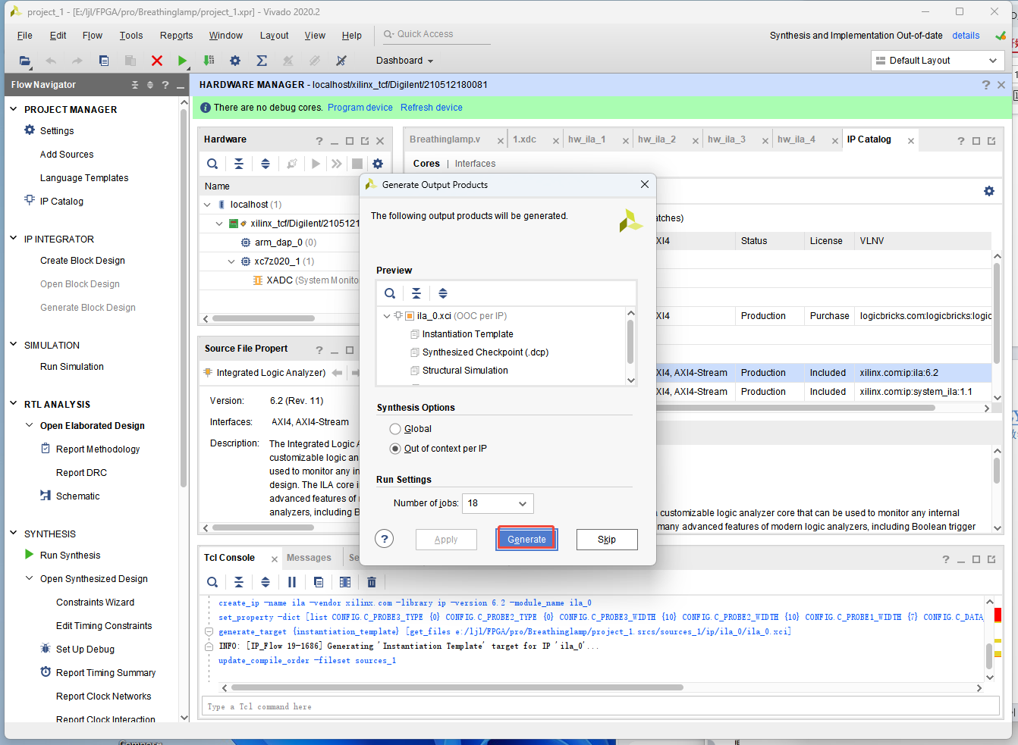Open Report Timing Summary
The height and width of the screenshot is (745, 1018).
point(105,673)
